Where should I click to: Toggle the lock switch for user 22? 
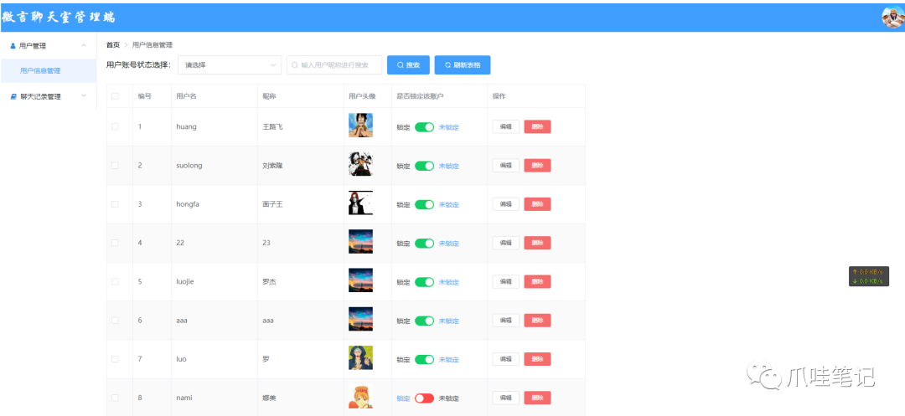click(424, 243)
